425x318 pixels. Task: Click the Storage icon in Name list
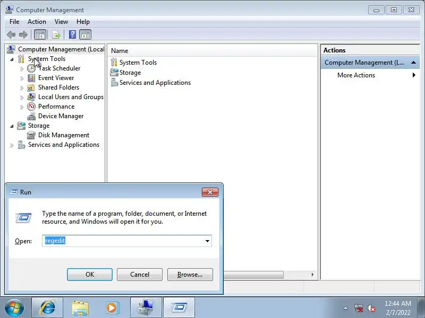pos(114,73)
